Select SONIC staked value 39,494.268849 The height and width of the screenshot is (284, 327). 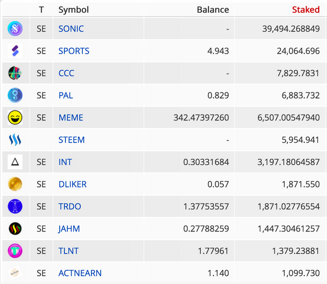click(x=291, y=29)
